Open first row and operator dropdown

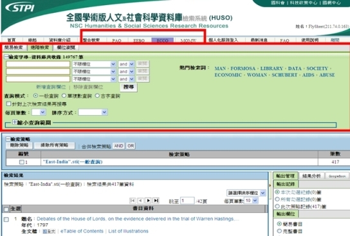126,64
